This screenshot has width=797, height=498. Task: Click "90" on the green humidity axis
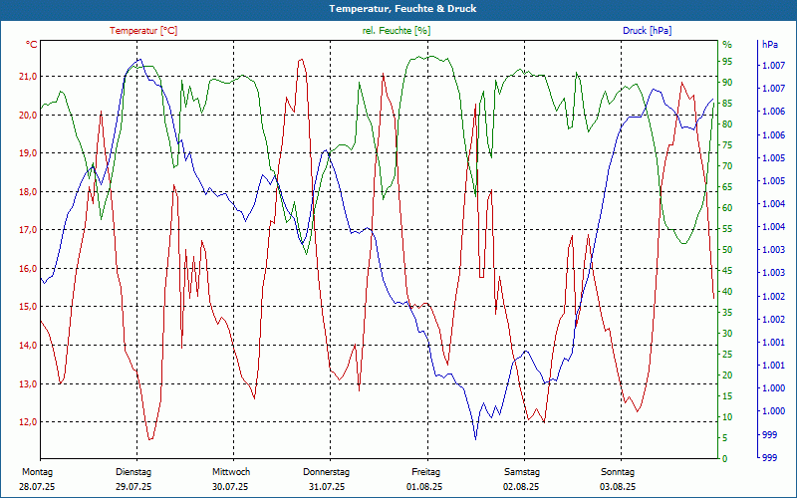727,83
